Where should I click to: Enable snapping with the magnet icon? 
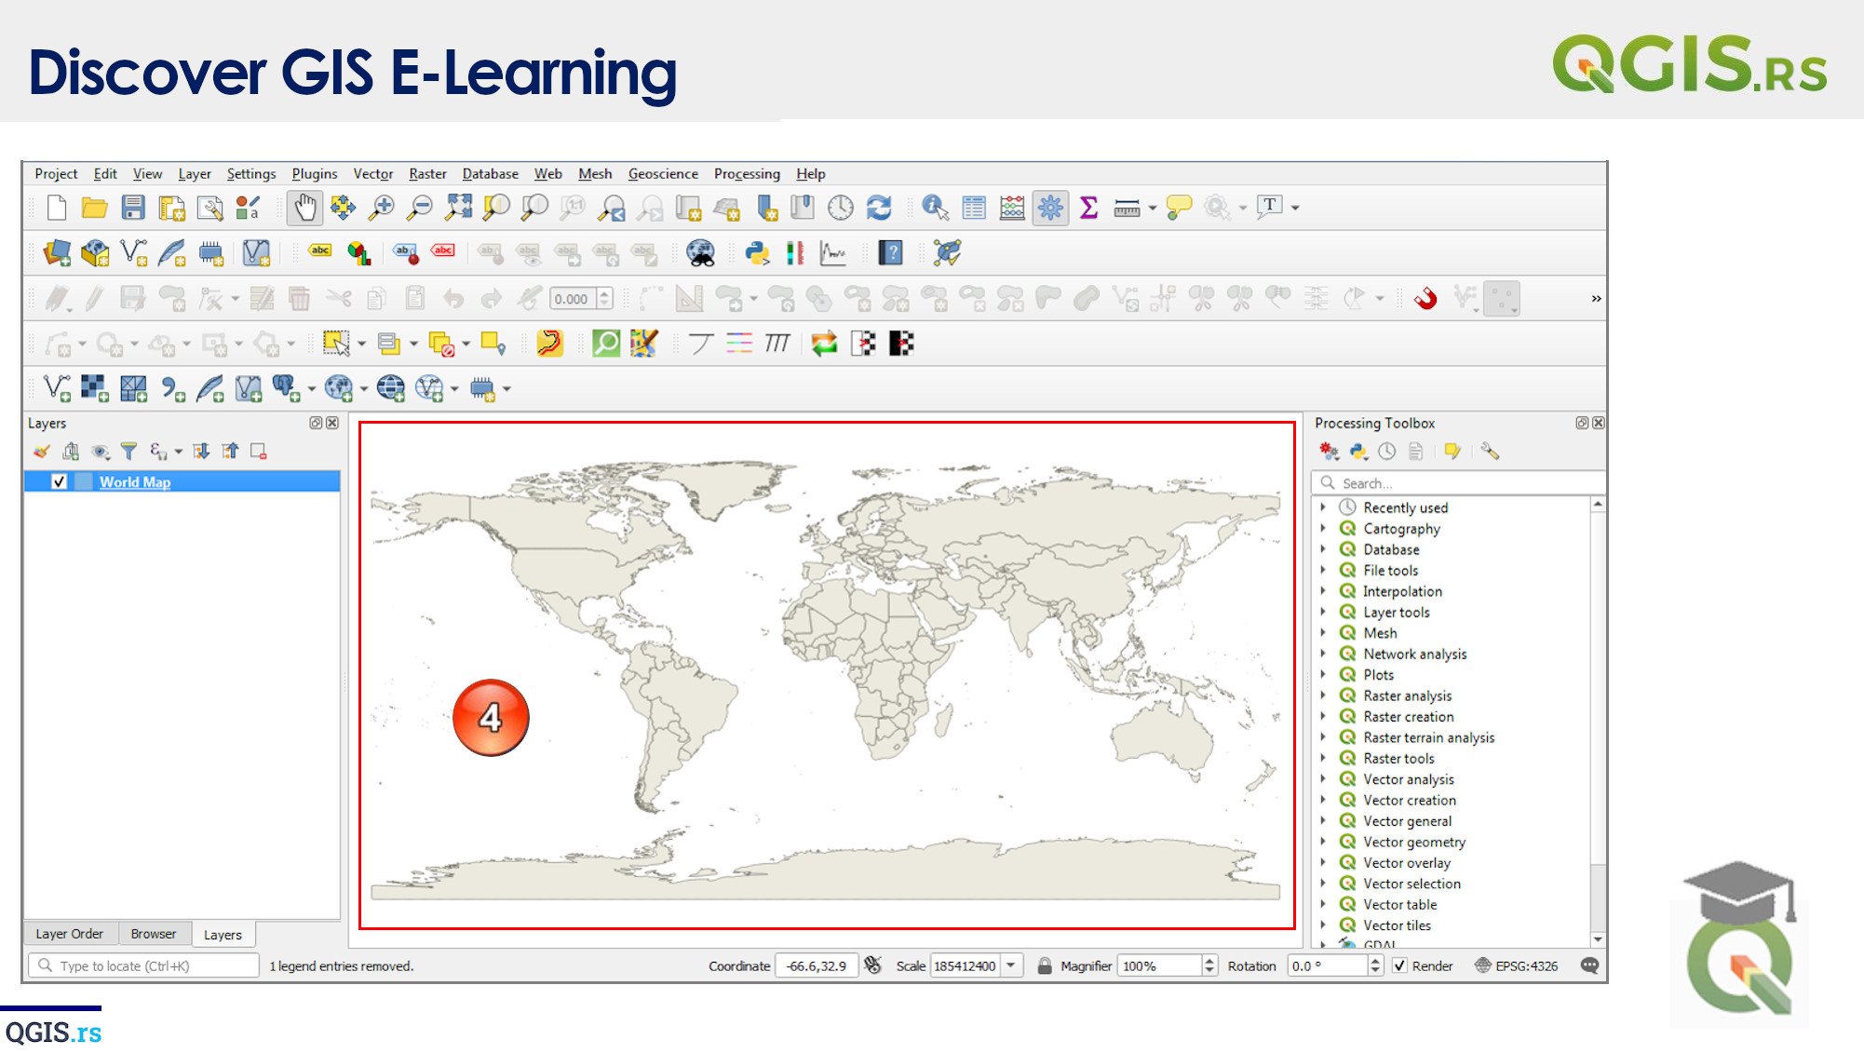[x=1425, y=299]
